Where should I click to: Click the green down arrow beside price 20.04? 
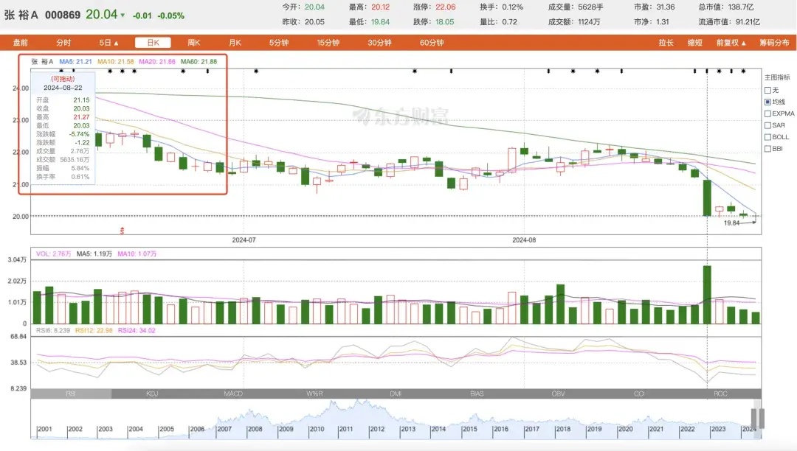(x=123, y=15)
